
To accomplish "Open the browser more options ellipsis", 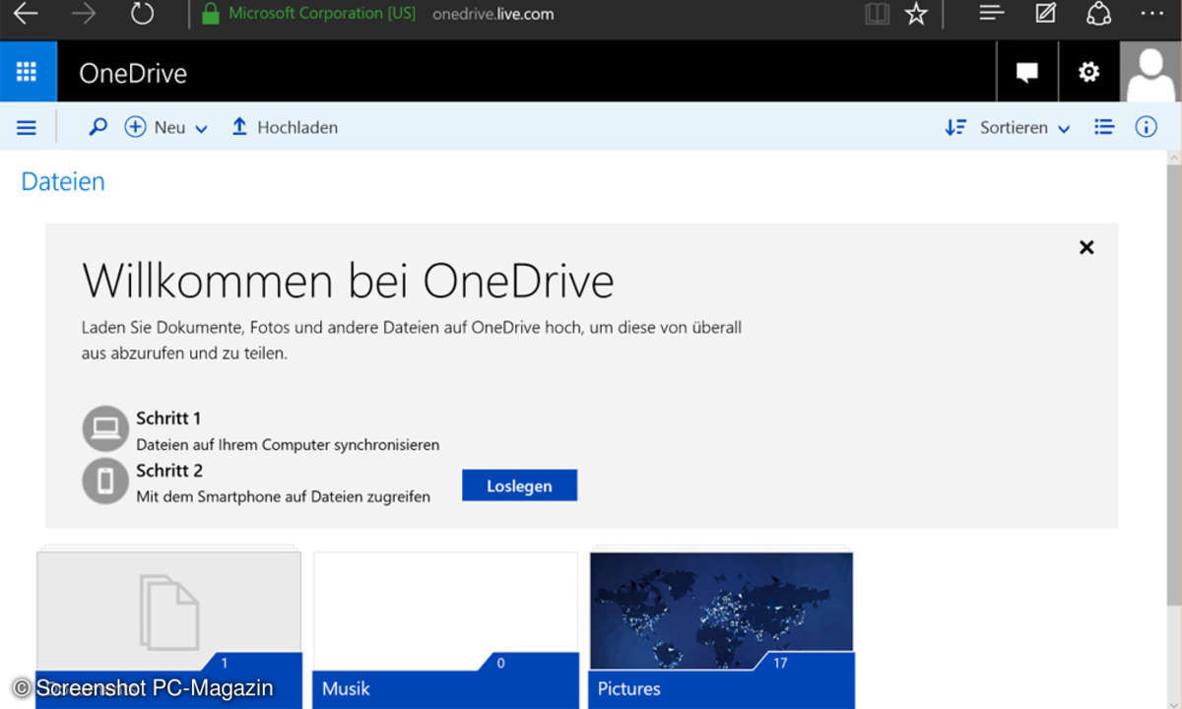I will tap(1150, 14).
